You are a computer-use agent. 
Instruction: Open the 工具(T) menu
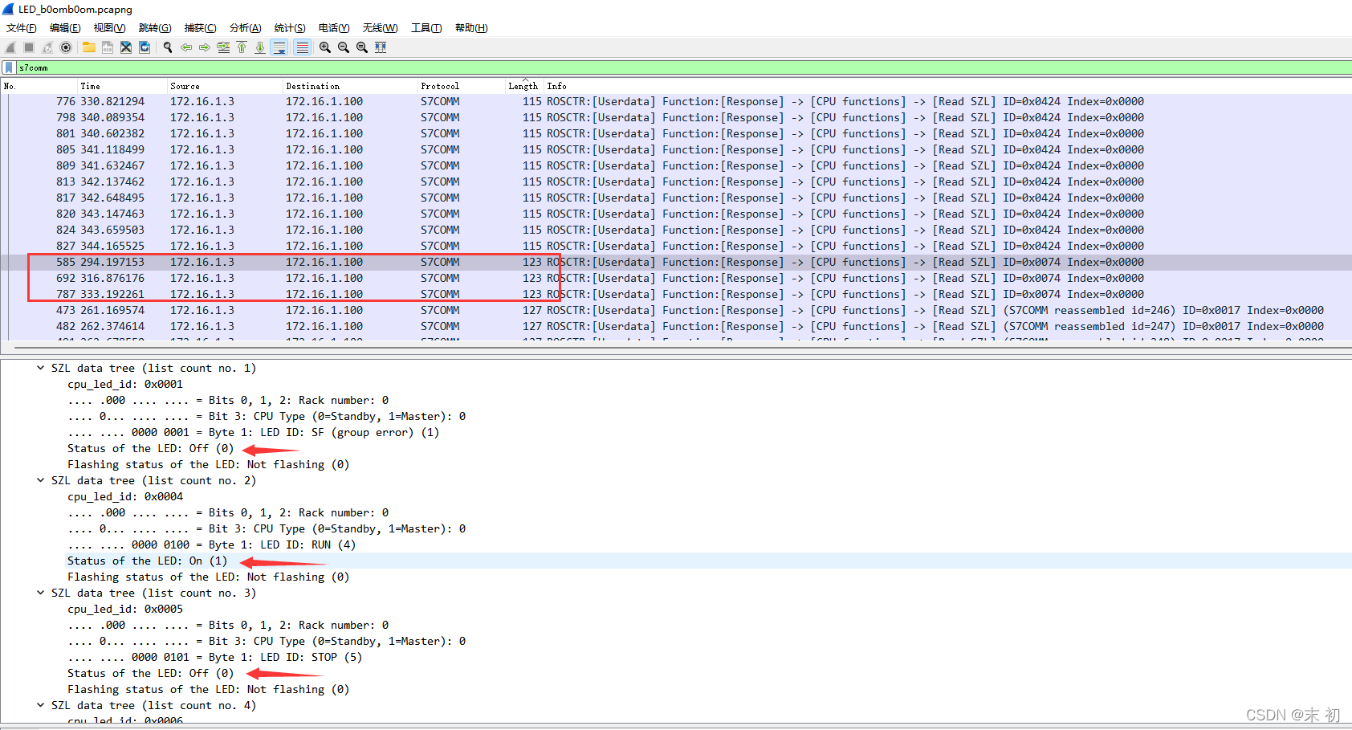[x=426, y=28]
